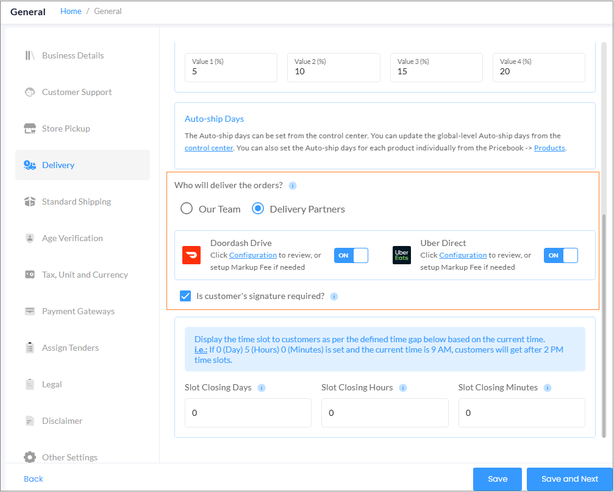This screenshot has width=614, height=492.
Task: Open Business Details section
Action: 83,55
